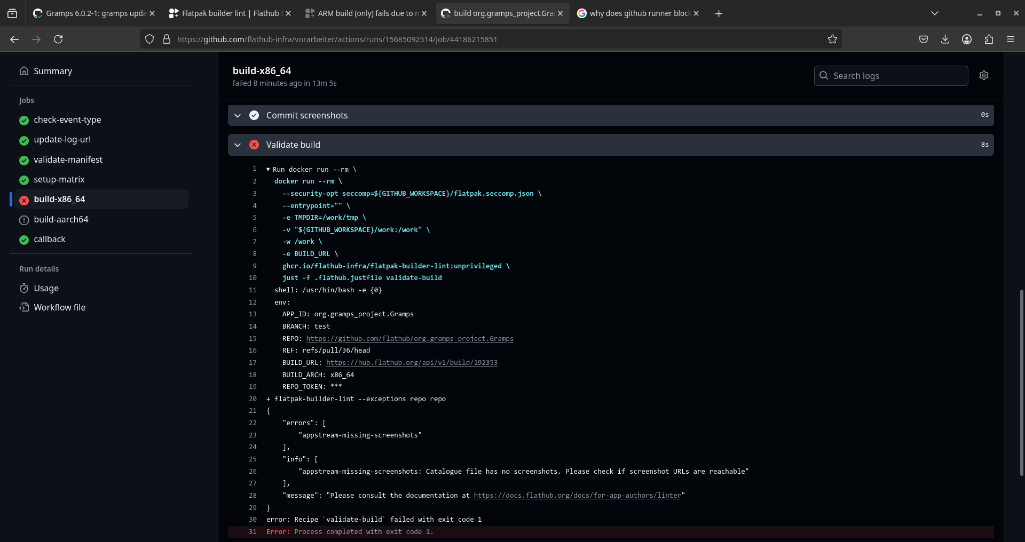The image size is (1025, 542).
Task: Open log settings gear
Action: pyautogui.click(x=984, y=75)
